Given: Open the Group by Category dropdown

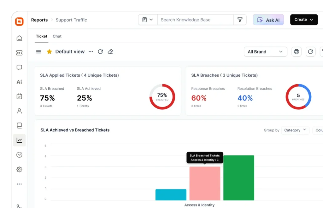Looking at the screenshot, I should 295,130.
